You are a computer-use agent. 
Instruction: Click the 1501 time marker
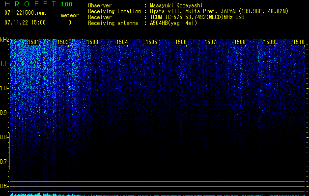coord(33,42)
